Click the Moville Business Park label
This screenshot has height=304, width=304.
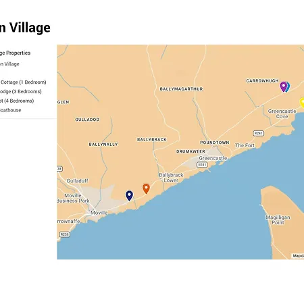pyautogui.click(x=73, y=198)
